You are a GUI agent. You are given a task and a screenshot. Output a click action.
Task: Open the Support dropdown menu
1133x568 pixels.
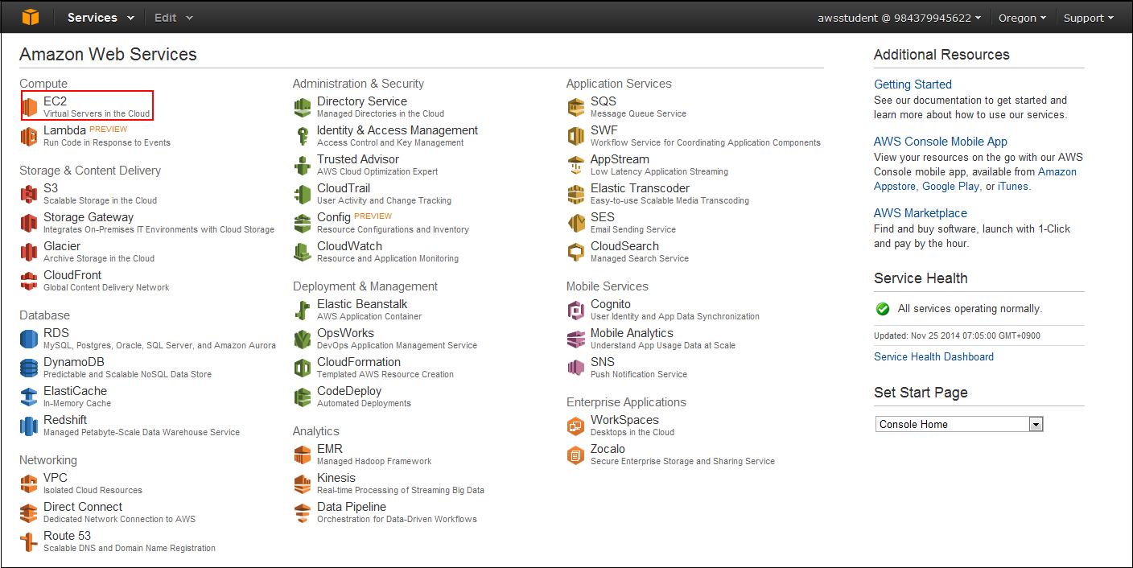coord(1088,18)
